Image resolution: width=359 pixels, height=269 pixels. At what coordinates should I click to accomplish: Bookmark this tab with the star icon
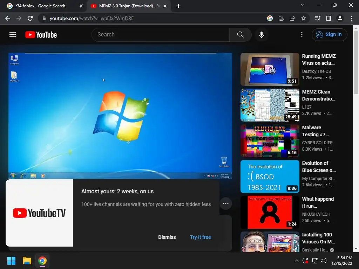point(304,18)
